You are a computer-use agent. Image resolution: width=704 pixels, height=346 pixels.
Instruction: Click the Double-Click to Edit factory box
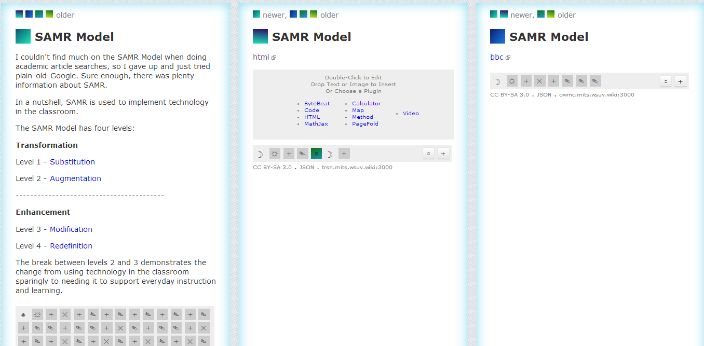tap(353, 84)
